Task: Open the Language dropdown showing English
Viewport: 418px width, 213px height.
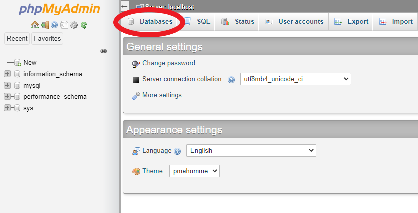Action: coord(251,151)
